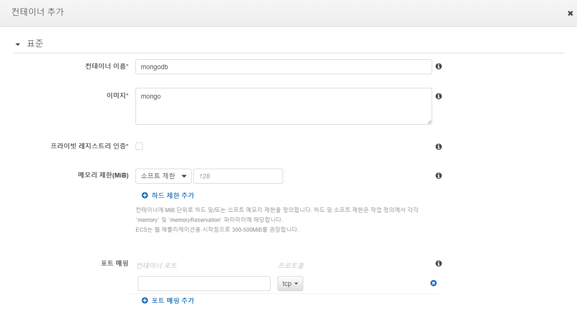Close the 컨테이너 추가 dialog
Viewport: 577px width, 313px height.
[570, 14]
